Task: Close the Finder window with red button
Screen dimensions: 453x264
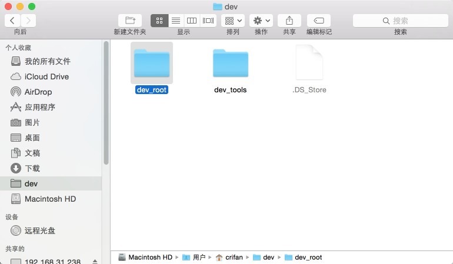Action: point(8,6)
